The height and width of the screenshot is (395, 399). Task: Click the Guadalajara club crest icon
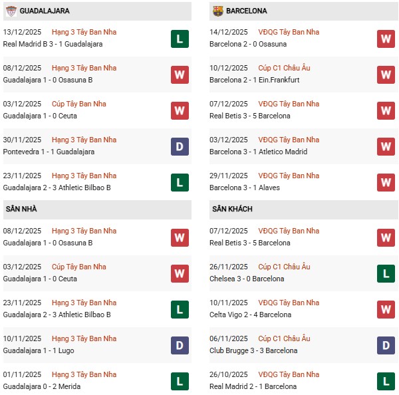pyautogui.click(x=10, y=11)
